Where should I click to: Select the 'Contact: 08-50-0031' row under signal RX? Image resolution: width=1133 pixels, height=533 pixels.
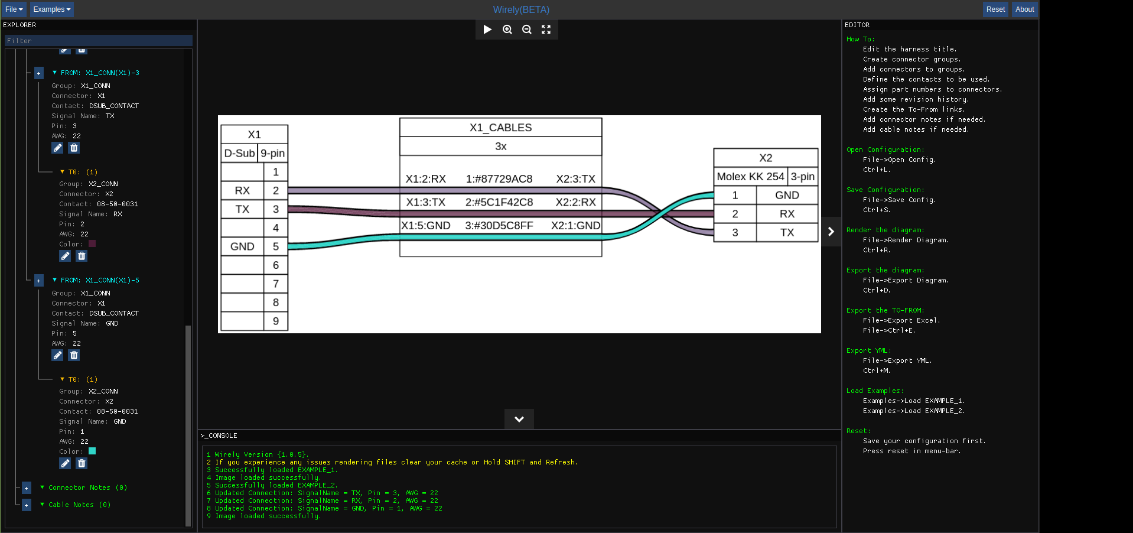tap(98, 204)
